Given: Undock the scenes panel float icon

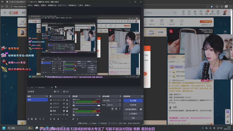Looking at the screenshot, I should [x=47, y=96].
